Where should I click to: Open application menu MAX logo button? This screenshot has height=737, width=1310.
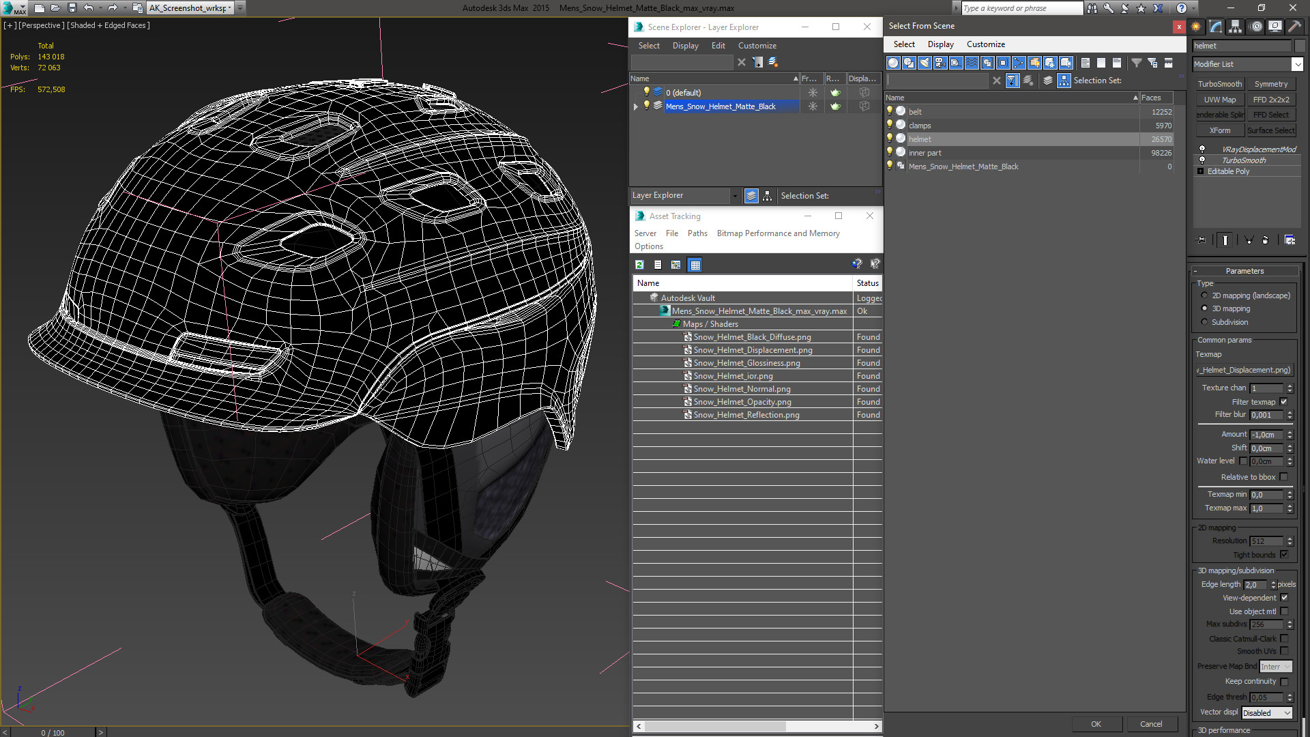[x=14, y=8]
